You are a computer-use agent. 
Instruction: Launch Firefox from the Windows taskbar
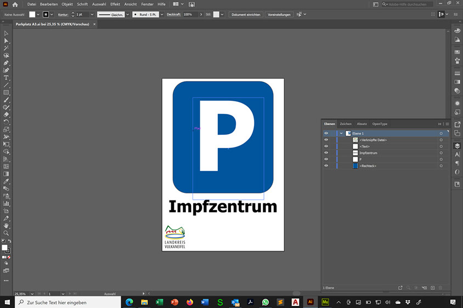pos(190,302)
